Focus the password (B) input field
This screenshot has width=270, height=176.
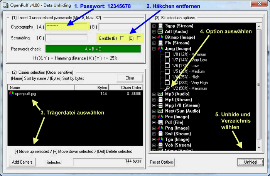[120, 27]
